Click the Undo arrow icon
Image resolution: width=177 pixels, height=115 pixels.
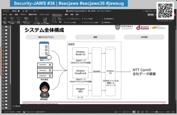click(30, 11)
